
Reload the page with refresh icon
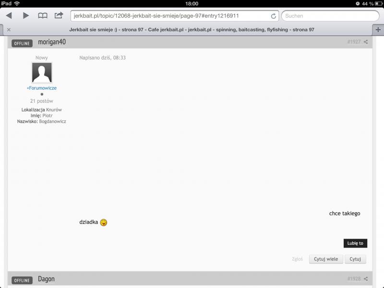tap(274, 16)
